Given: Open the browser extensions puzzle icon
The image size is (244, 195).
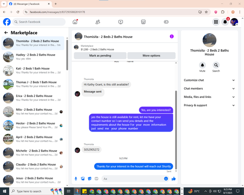Looking at the screenshot, I should [x=223, y=12].
